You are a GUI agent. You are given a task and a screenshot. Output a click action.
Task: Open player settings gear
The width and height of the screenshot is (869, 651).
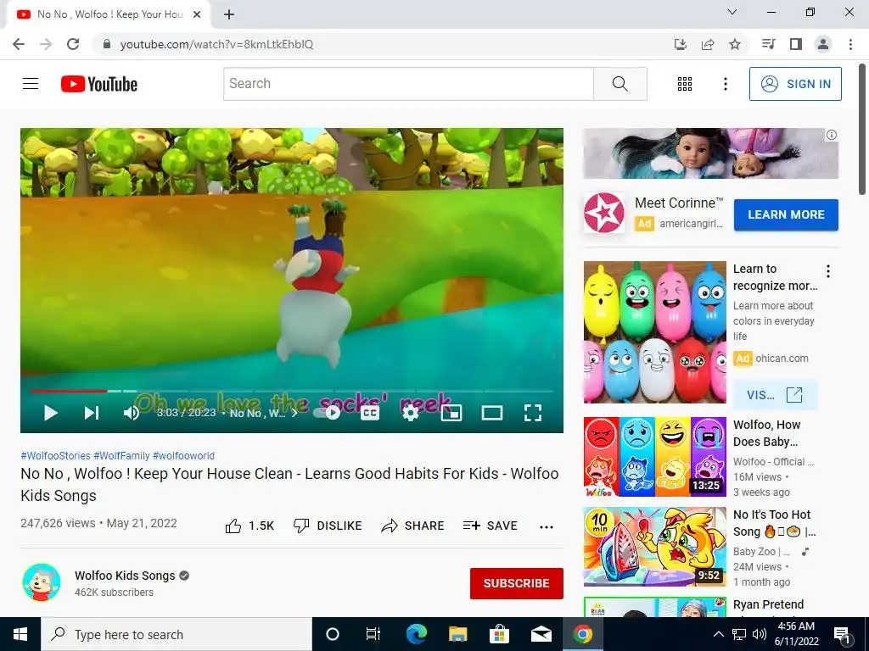click(410, 413)
